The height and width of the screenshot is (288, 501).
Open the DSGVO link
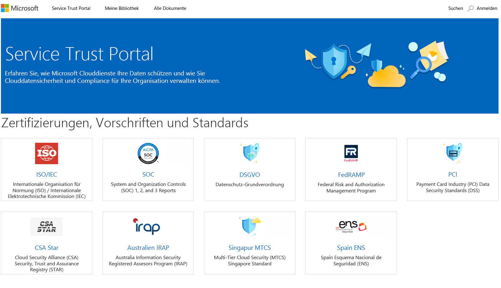(x=250, y=175)
